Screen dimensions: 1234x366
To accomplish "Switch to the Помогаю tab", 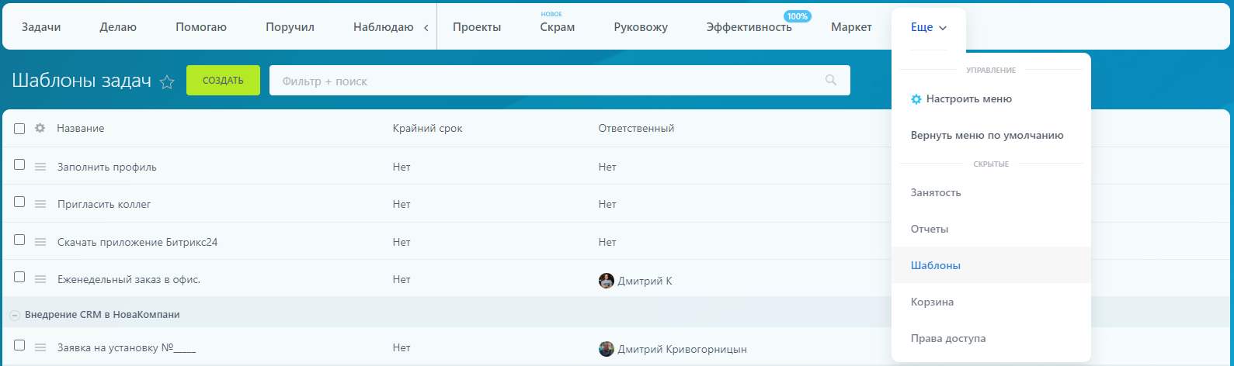I will click(x=201, y=27).
